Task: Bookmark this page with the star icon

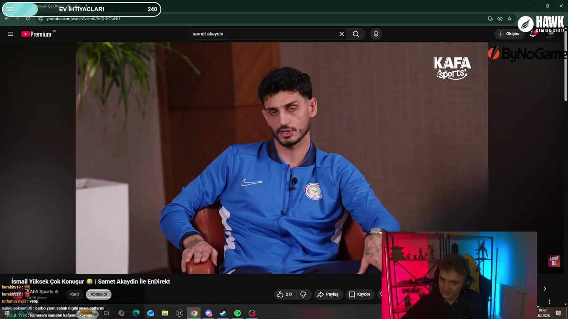Action: click(x=509, y=19)
